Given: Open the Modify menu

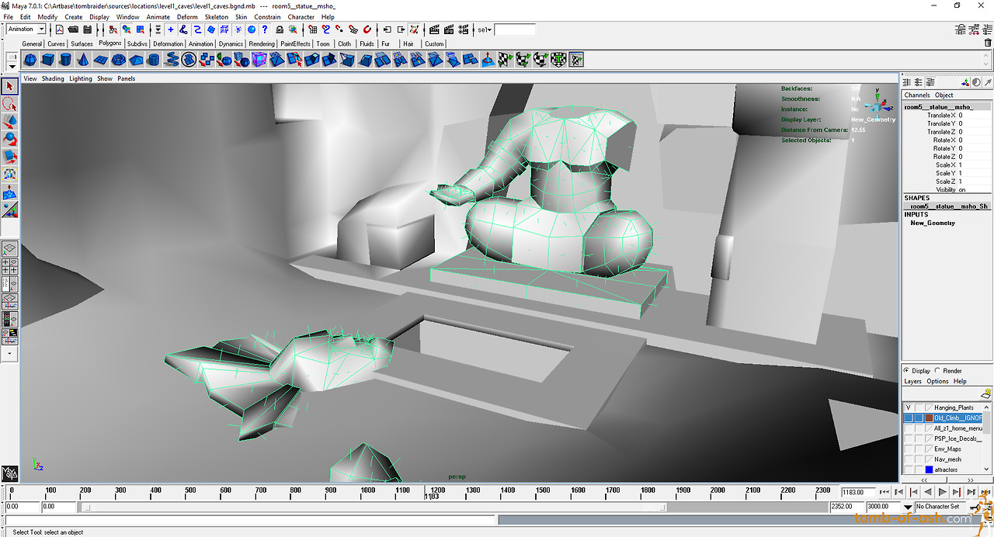Looking at the screenshot, I should click(x=47, y=16).
